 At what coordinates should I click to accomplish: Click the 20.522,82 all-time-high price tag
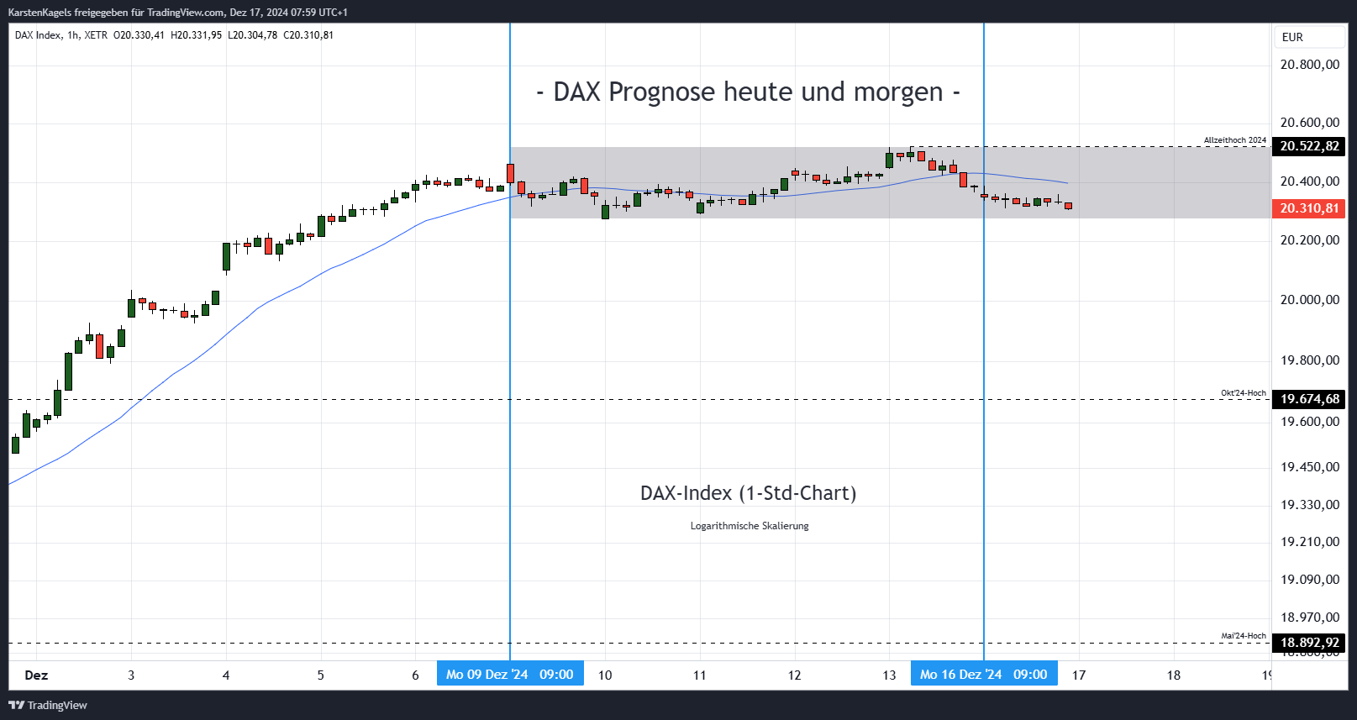tap(1309, 146)
